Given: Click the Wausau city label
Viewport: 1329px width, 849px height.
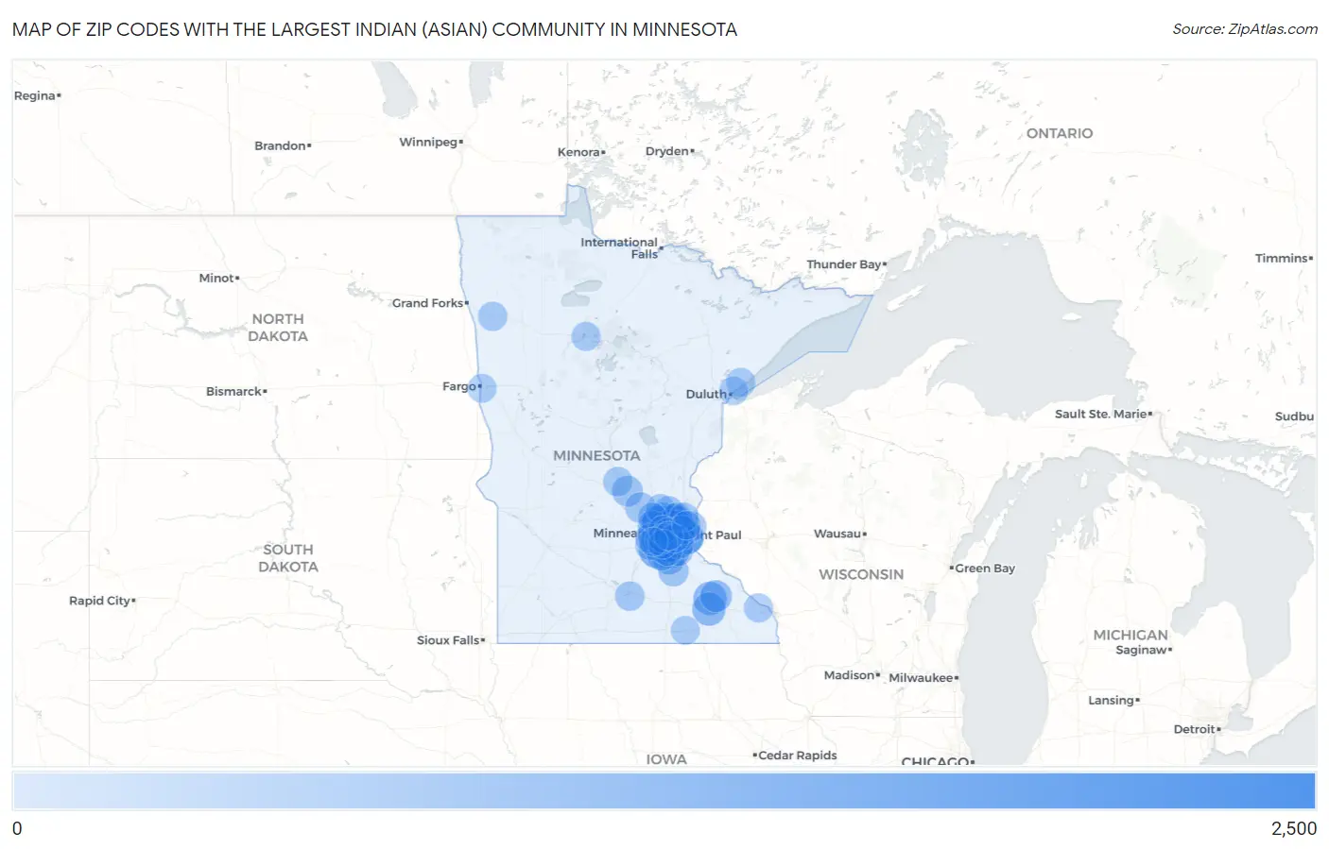Looking at the screenshot, I should (x=837, y=534).
